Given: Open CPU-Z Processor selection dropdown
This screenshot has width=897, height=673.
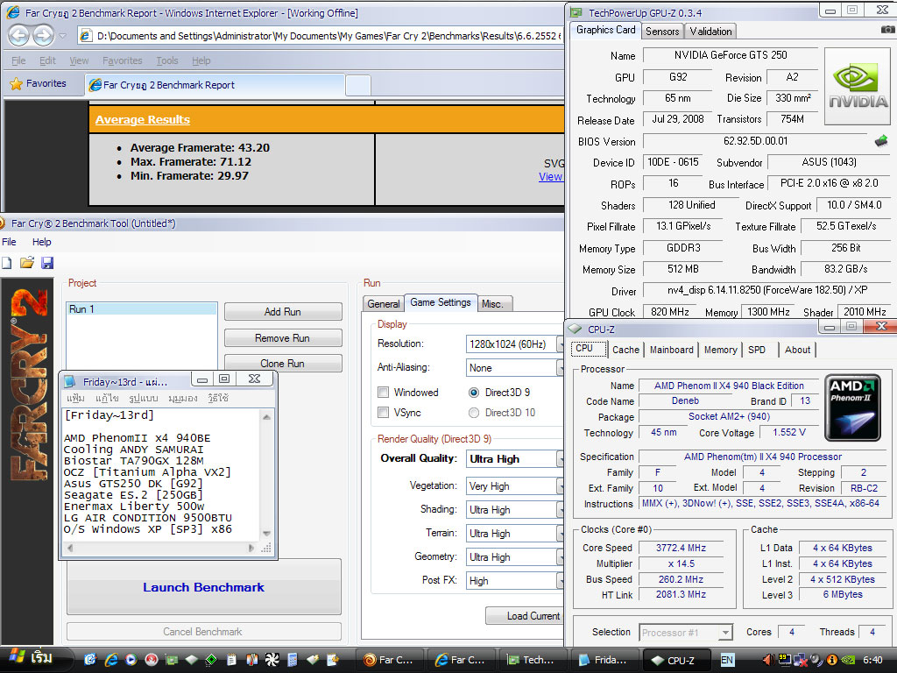Looking at the screenshot, I should click(x=724, y=633).
